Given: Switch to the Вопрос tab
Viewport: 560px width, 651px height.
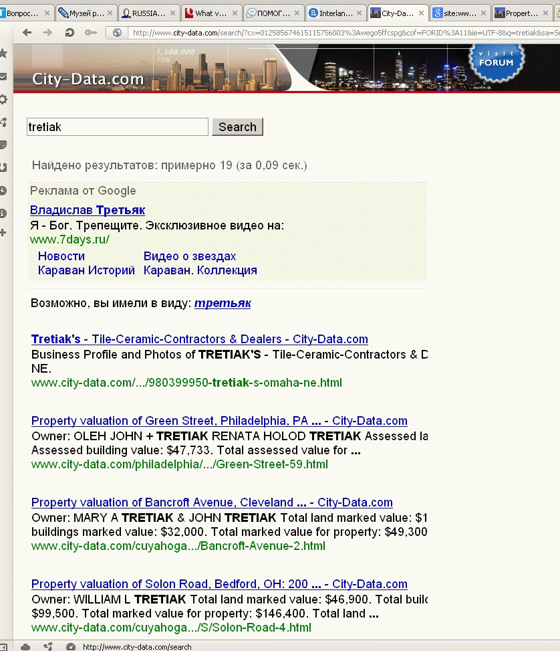Looking at the screenshot, I should tap(23, 13).
